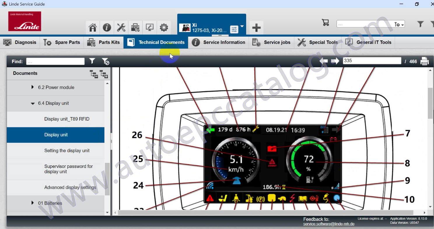Open the information icon in the top toolbar

[x=107, y=28]
